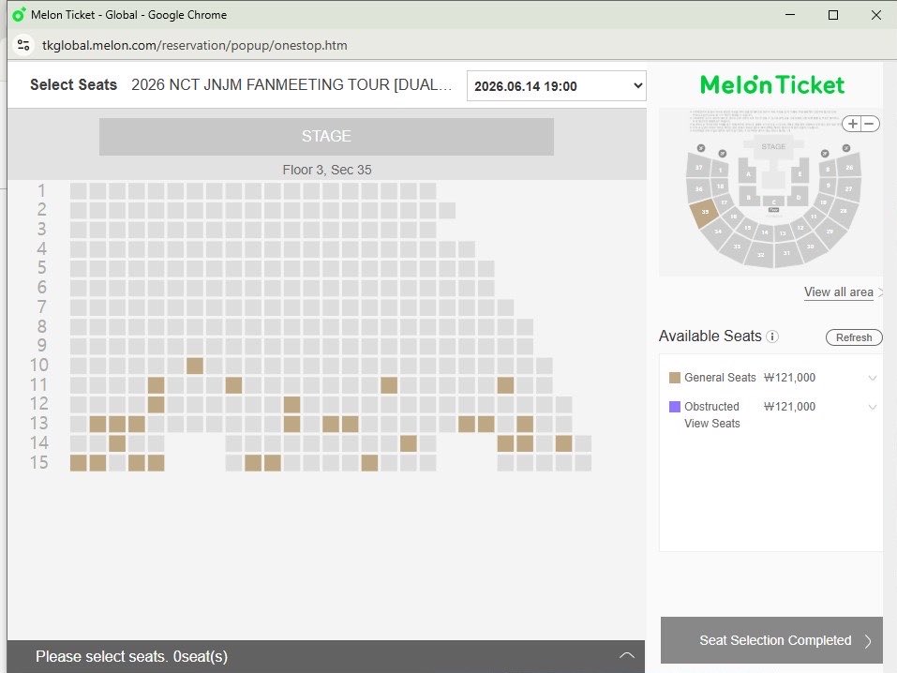Choose section 36 on the mini map
The width and height of the screenshot is (897, 673).
(698, 188)
